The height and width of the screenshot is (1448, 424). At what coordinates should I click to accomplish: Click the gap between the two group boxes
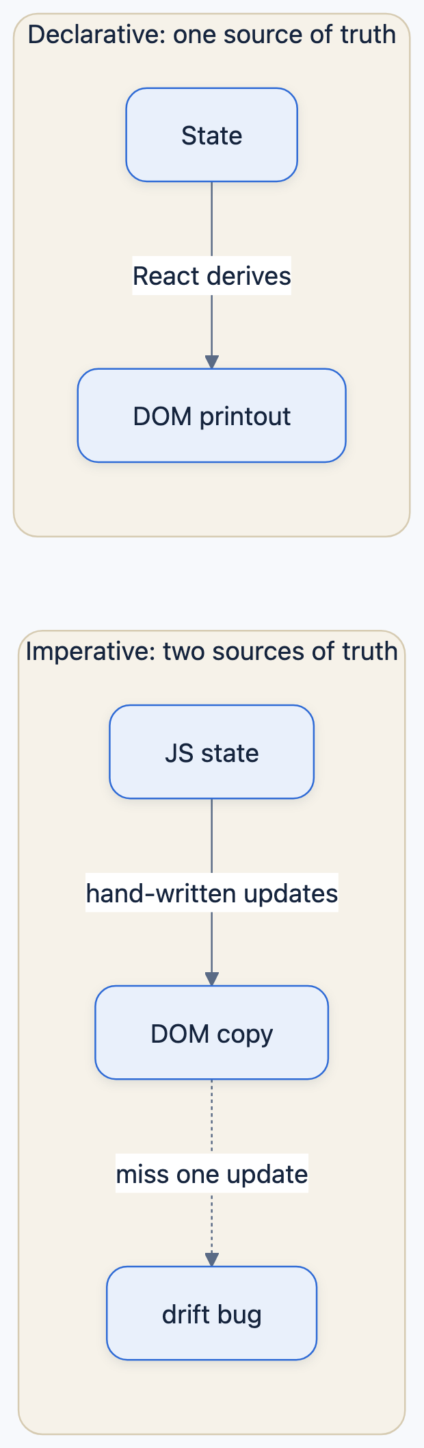pos(211,583)
